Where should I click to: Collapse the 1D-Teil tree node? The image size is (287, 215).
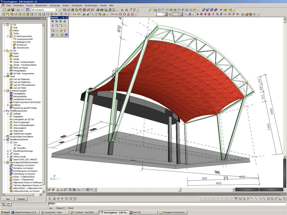tap(4, 25)
